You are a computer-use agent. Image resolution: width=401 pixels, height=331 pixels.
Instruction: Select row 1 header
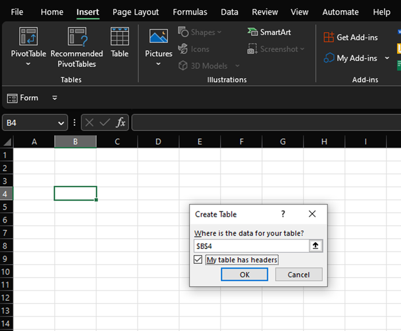(x=6, y=155)
